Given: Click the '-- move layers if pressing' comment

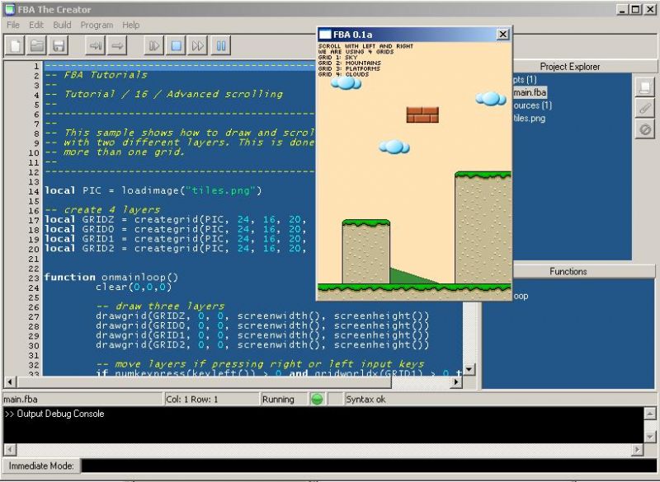Looking at the screenshot, I should pos(260,364).
